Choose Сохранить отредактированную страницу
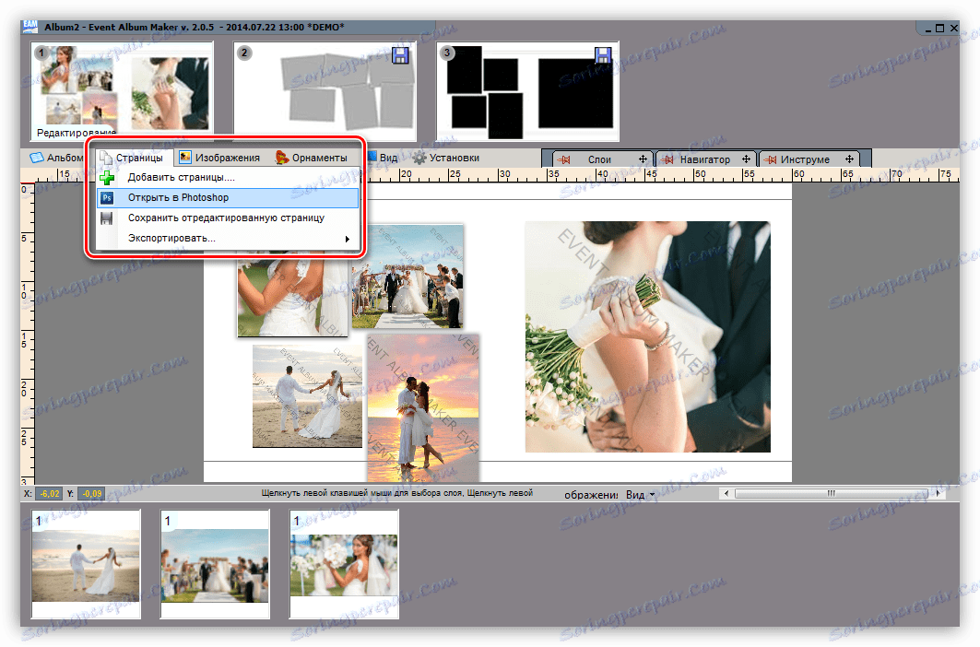980x647 pixels. pyautogui.click(x=228, y=218)
